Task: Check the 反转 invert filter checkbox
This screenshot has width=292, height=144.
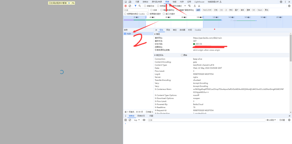Action: (x=151, y=10)
